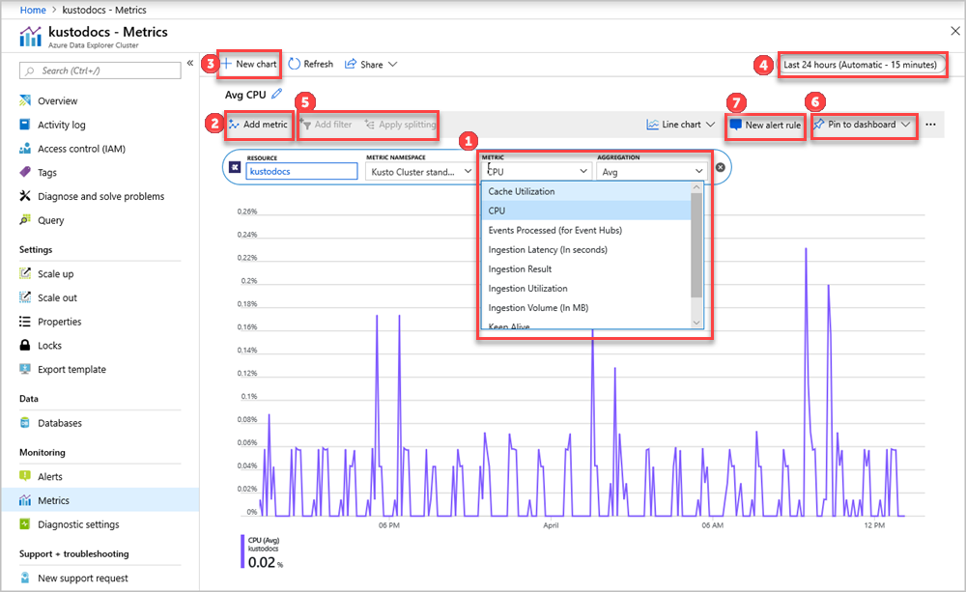Select Cache Utilization from metric list
Viewport: 966px width, 592px height.
coord(522,191)
